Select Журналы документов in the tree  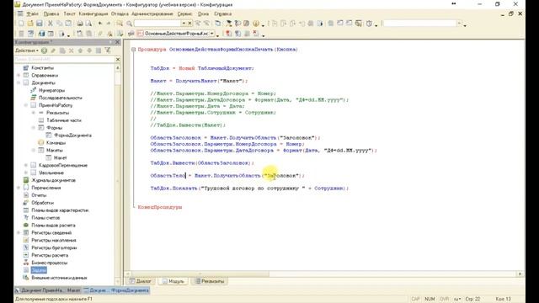pos(53,180)
